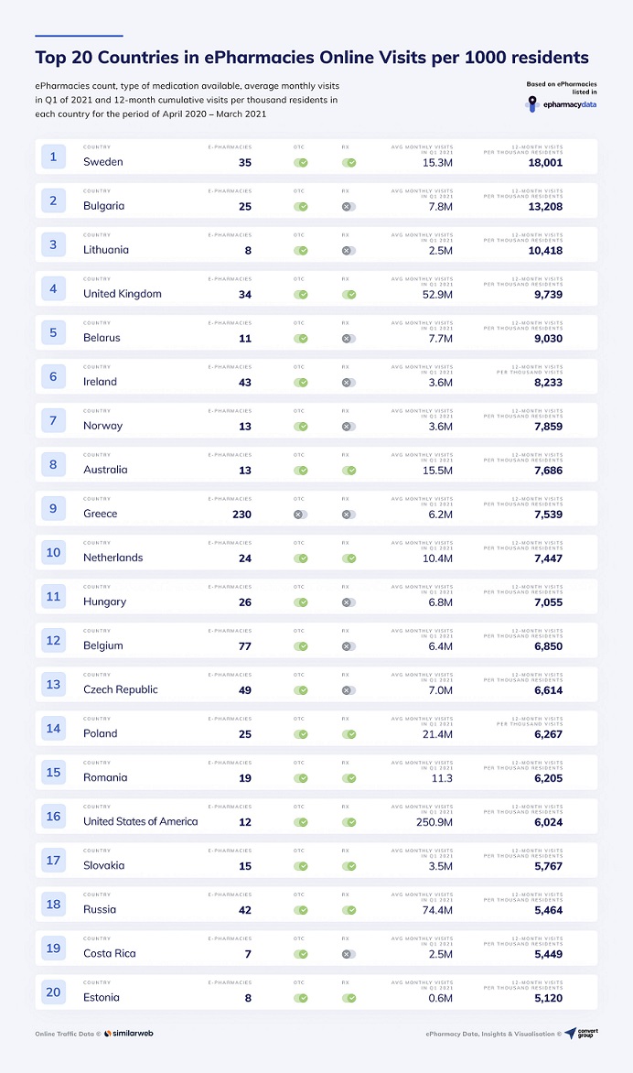The width and height of the screenshot is (633, 1073).
Task: Select the Netherlands country name
Action: 113,558
